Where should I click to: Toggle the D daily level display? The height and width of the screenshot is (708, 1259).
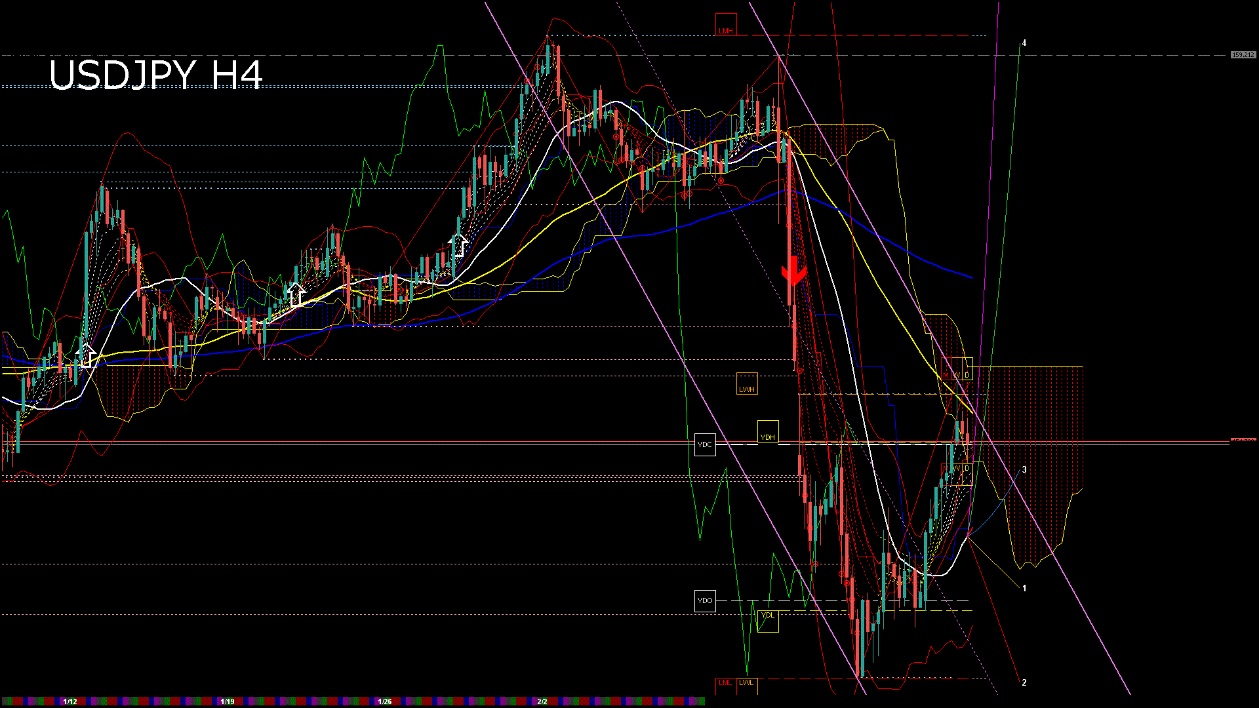tap(967, 374)
